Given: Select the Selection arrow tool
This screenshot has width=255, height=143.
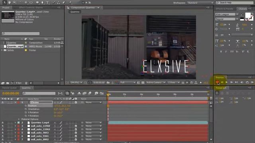Looking at the screenshot, I should click(x=4, y=2).
